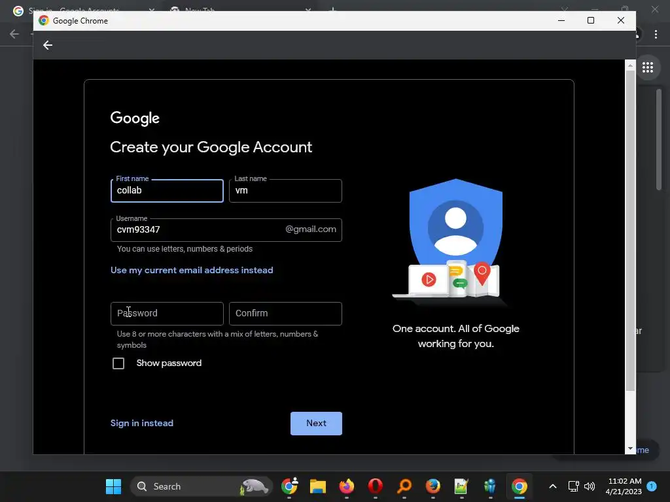Image resolution: width=670 pixels, height=502 pixels.
Task: Click the network icon in system tray
Action: (573, 486)
